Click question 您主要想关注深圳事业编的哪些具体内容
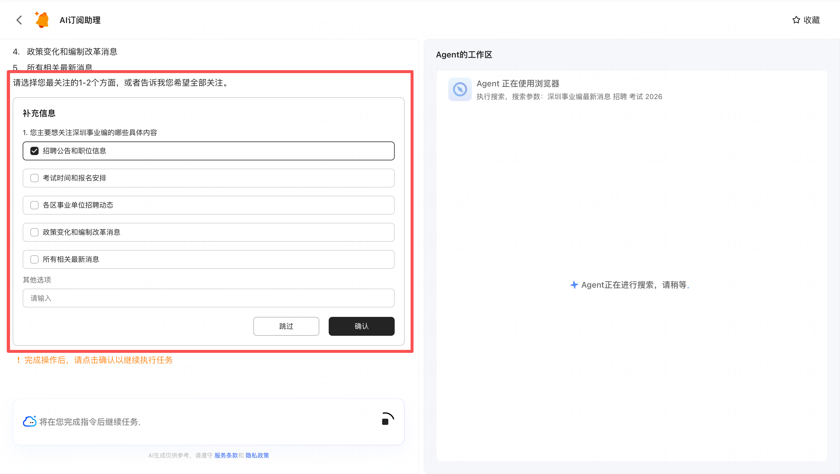Screen dimensions: 840x474 click(x=90, y=133)
